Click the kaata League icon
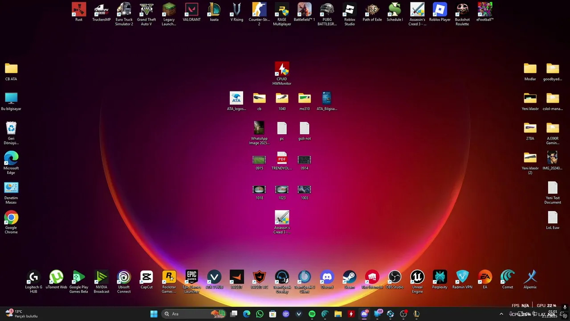 pos(214,12)
